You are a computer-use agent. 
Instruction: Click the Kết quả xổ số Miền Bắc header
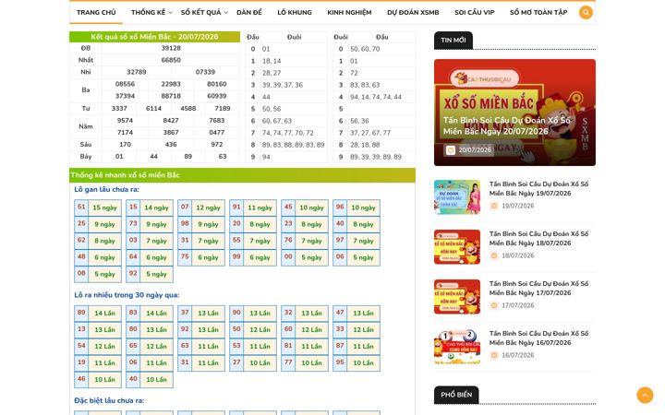click(x=154, y=37)
